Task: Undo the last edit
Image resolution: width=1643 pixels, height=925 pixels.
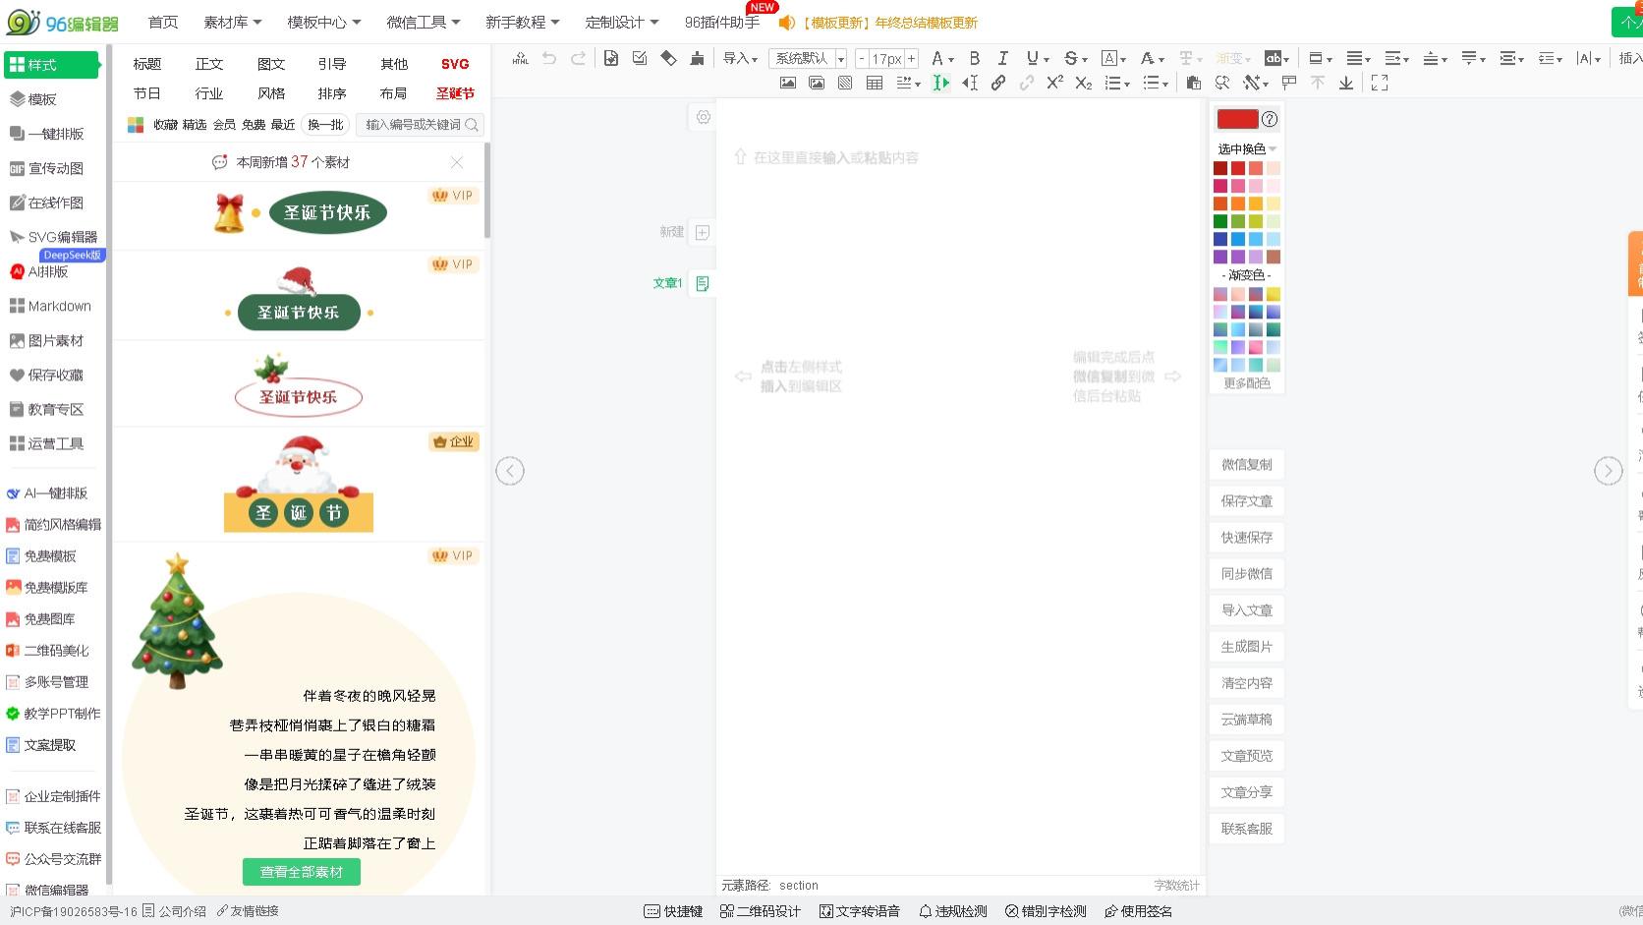Action: (548, 59)
